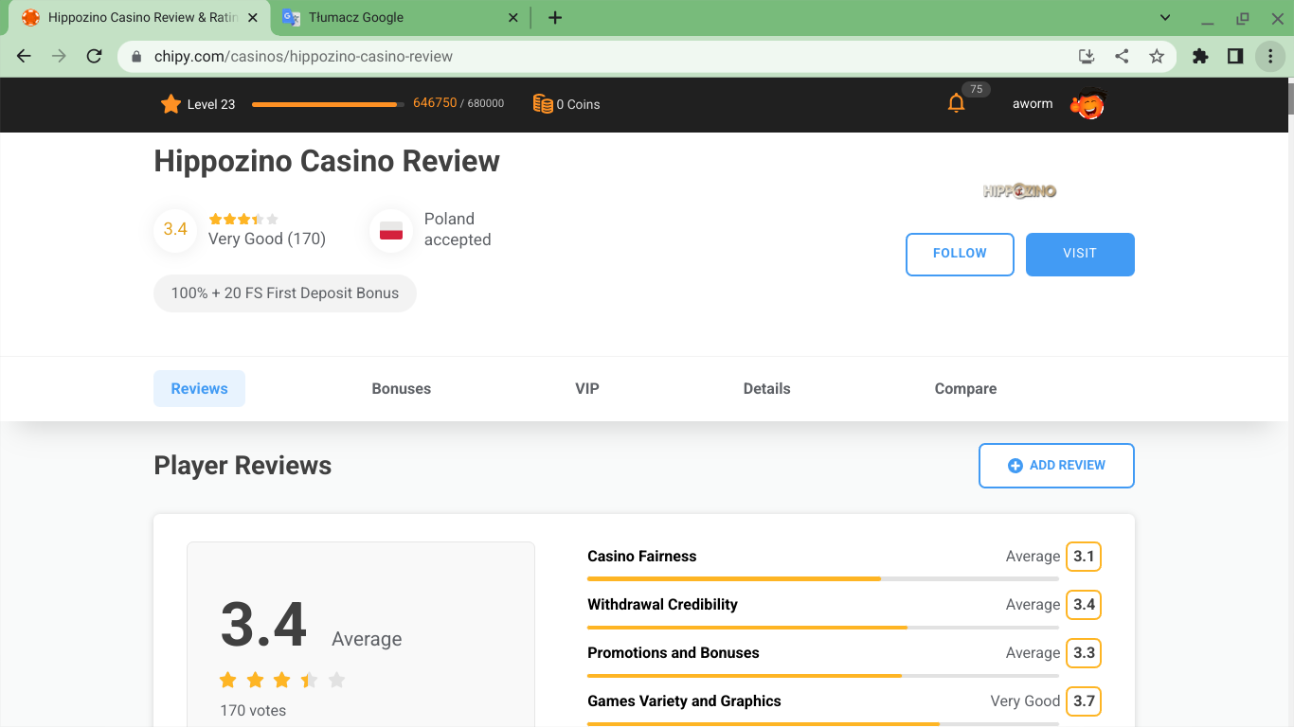Open the aworm user avatar
Image resolution: width=1294 pixels, height=727 pixels.
pyautogui.click(x=1087, y=104)
